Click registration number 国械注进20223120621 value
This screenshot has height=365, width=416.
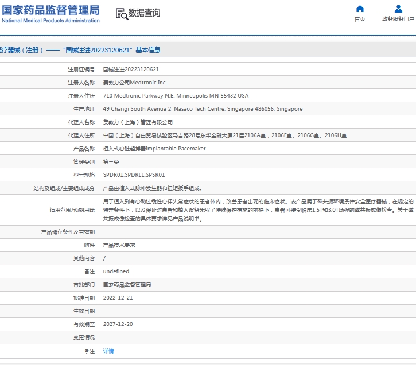pos(131,69)
